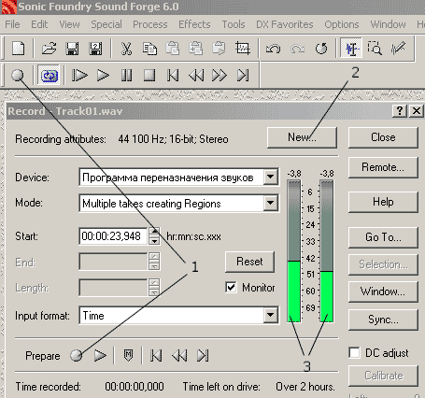Open the View menu
Screen dimensions: 425x398
coord(69,24)
